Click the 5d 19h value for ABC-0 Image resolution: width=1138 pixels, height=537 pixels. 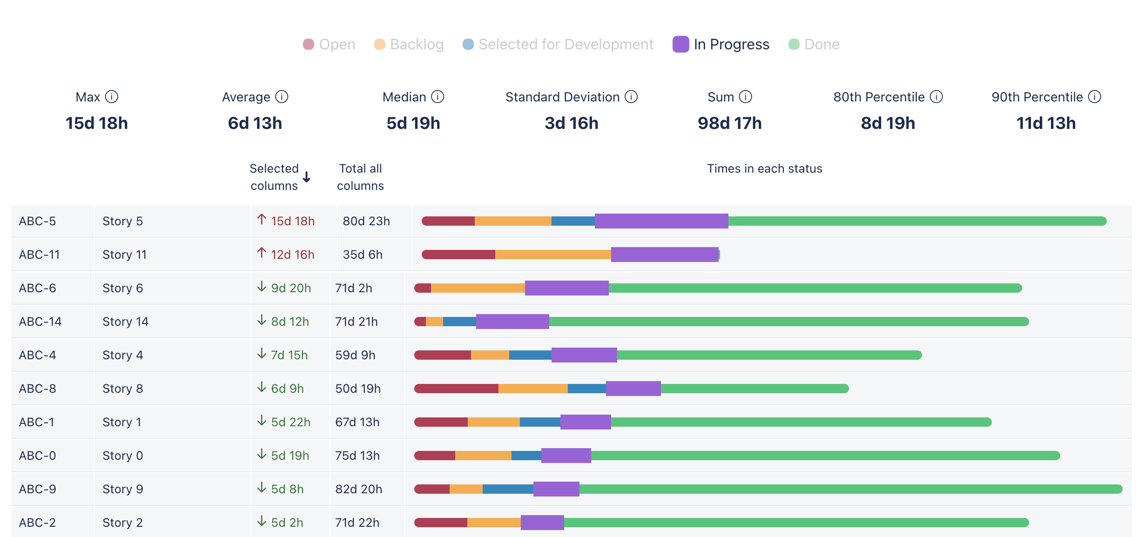click(290, 456)
